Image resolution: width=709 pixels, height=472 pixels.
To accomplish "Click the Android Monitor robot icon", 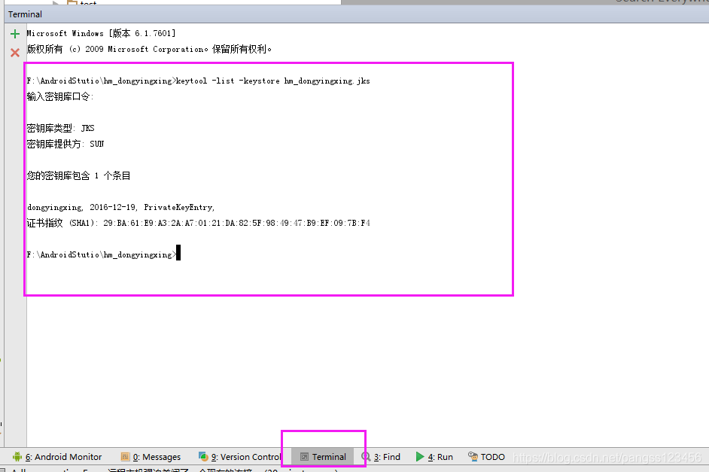I will click(17, 457).
